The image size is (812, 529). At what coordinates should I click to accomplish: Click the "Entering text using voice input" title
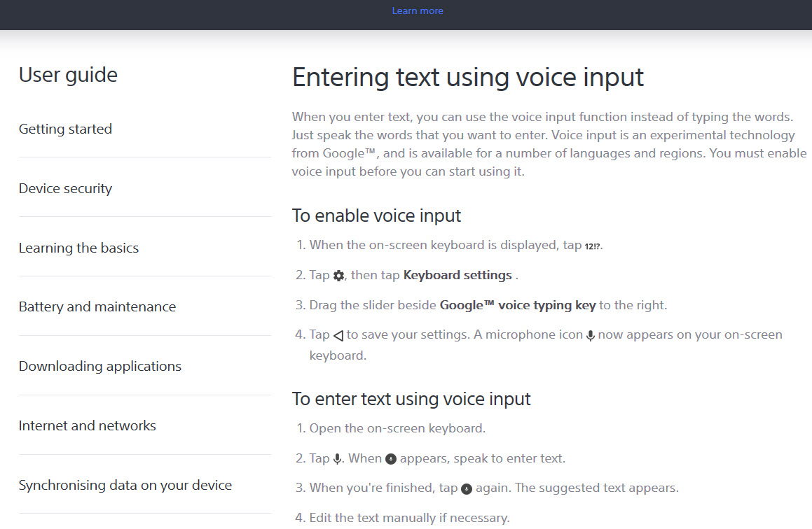(467, 77)
